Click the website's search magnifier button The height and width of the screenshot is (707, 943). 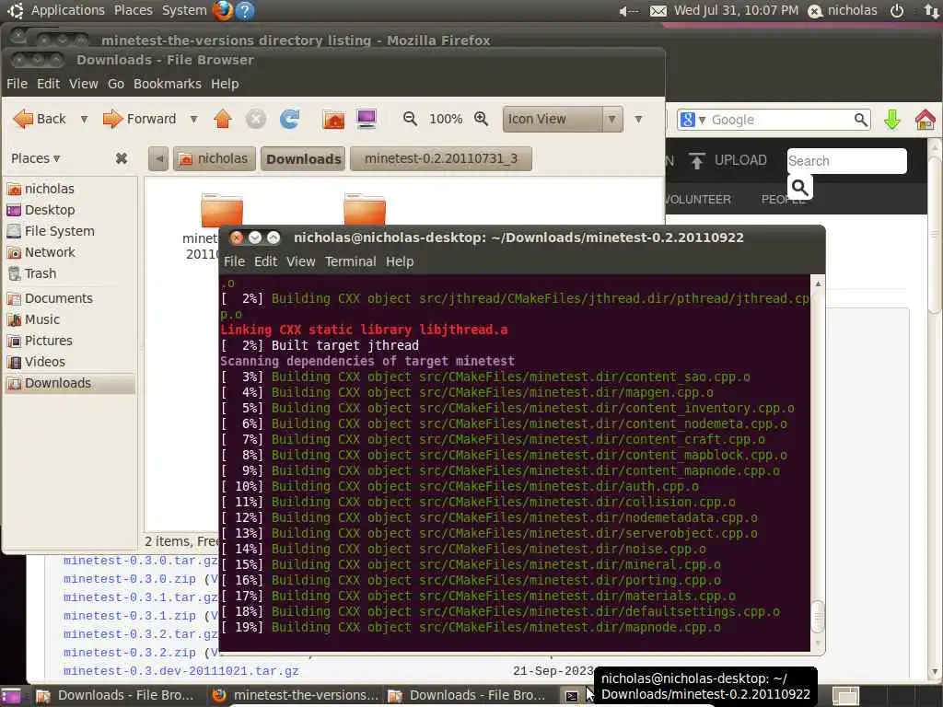pos(800,188)
